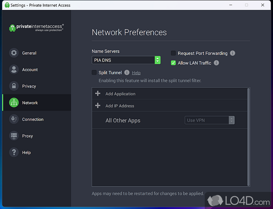Open the Name Servers PIA DNS dropdown
This screenshot has height=209, width=273.
[x=126, y=60]
